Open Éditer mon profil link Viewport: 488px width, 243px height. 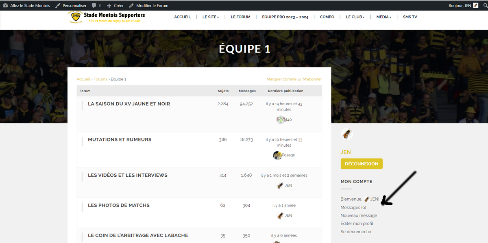pyautogui.click(x=357, y=223)
